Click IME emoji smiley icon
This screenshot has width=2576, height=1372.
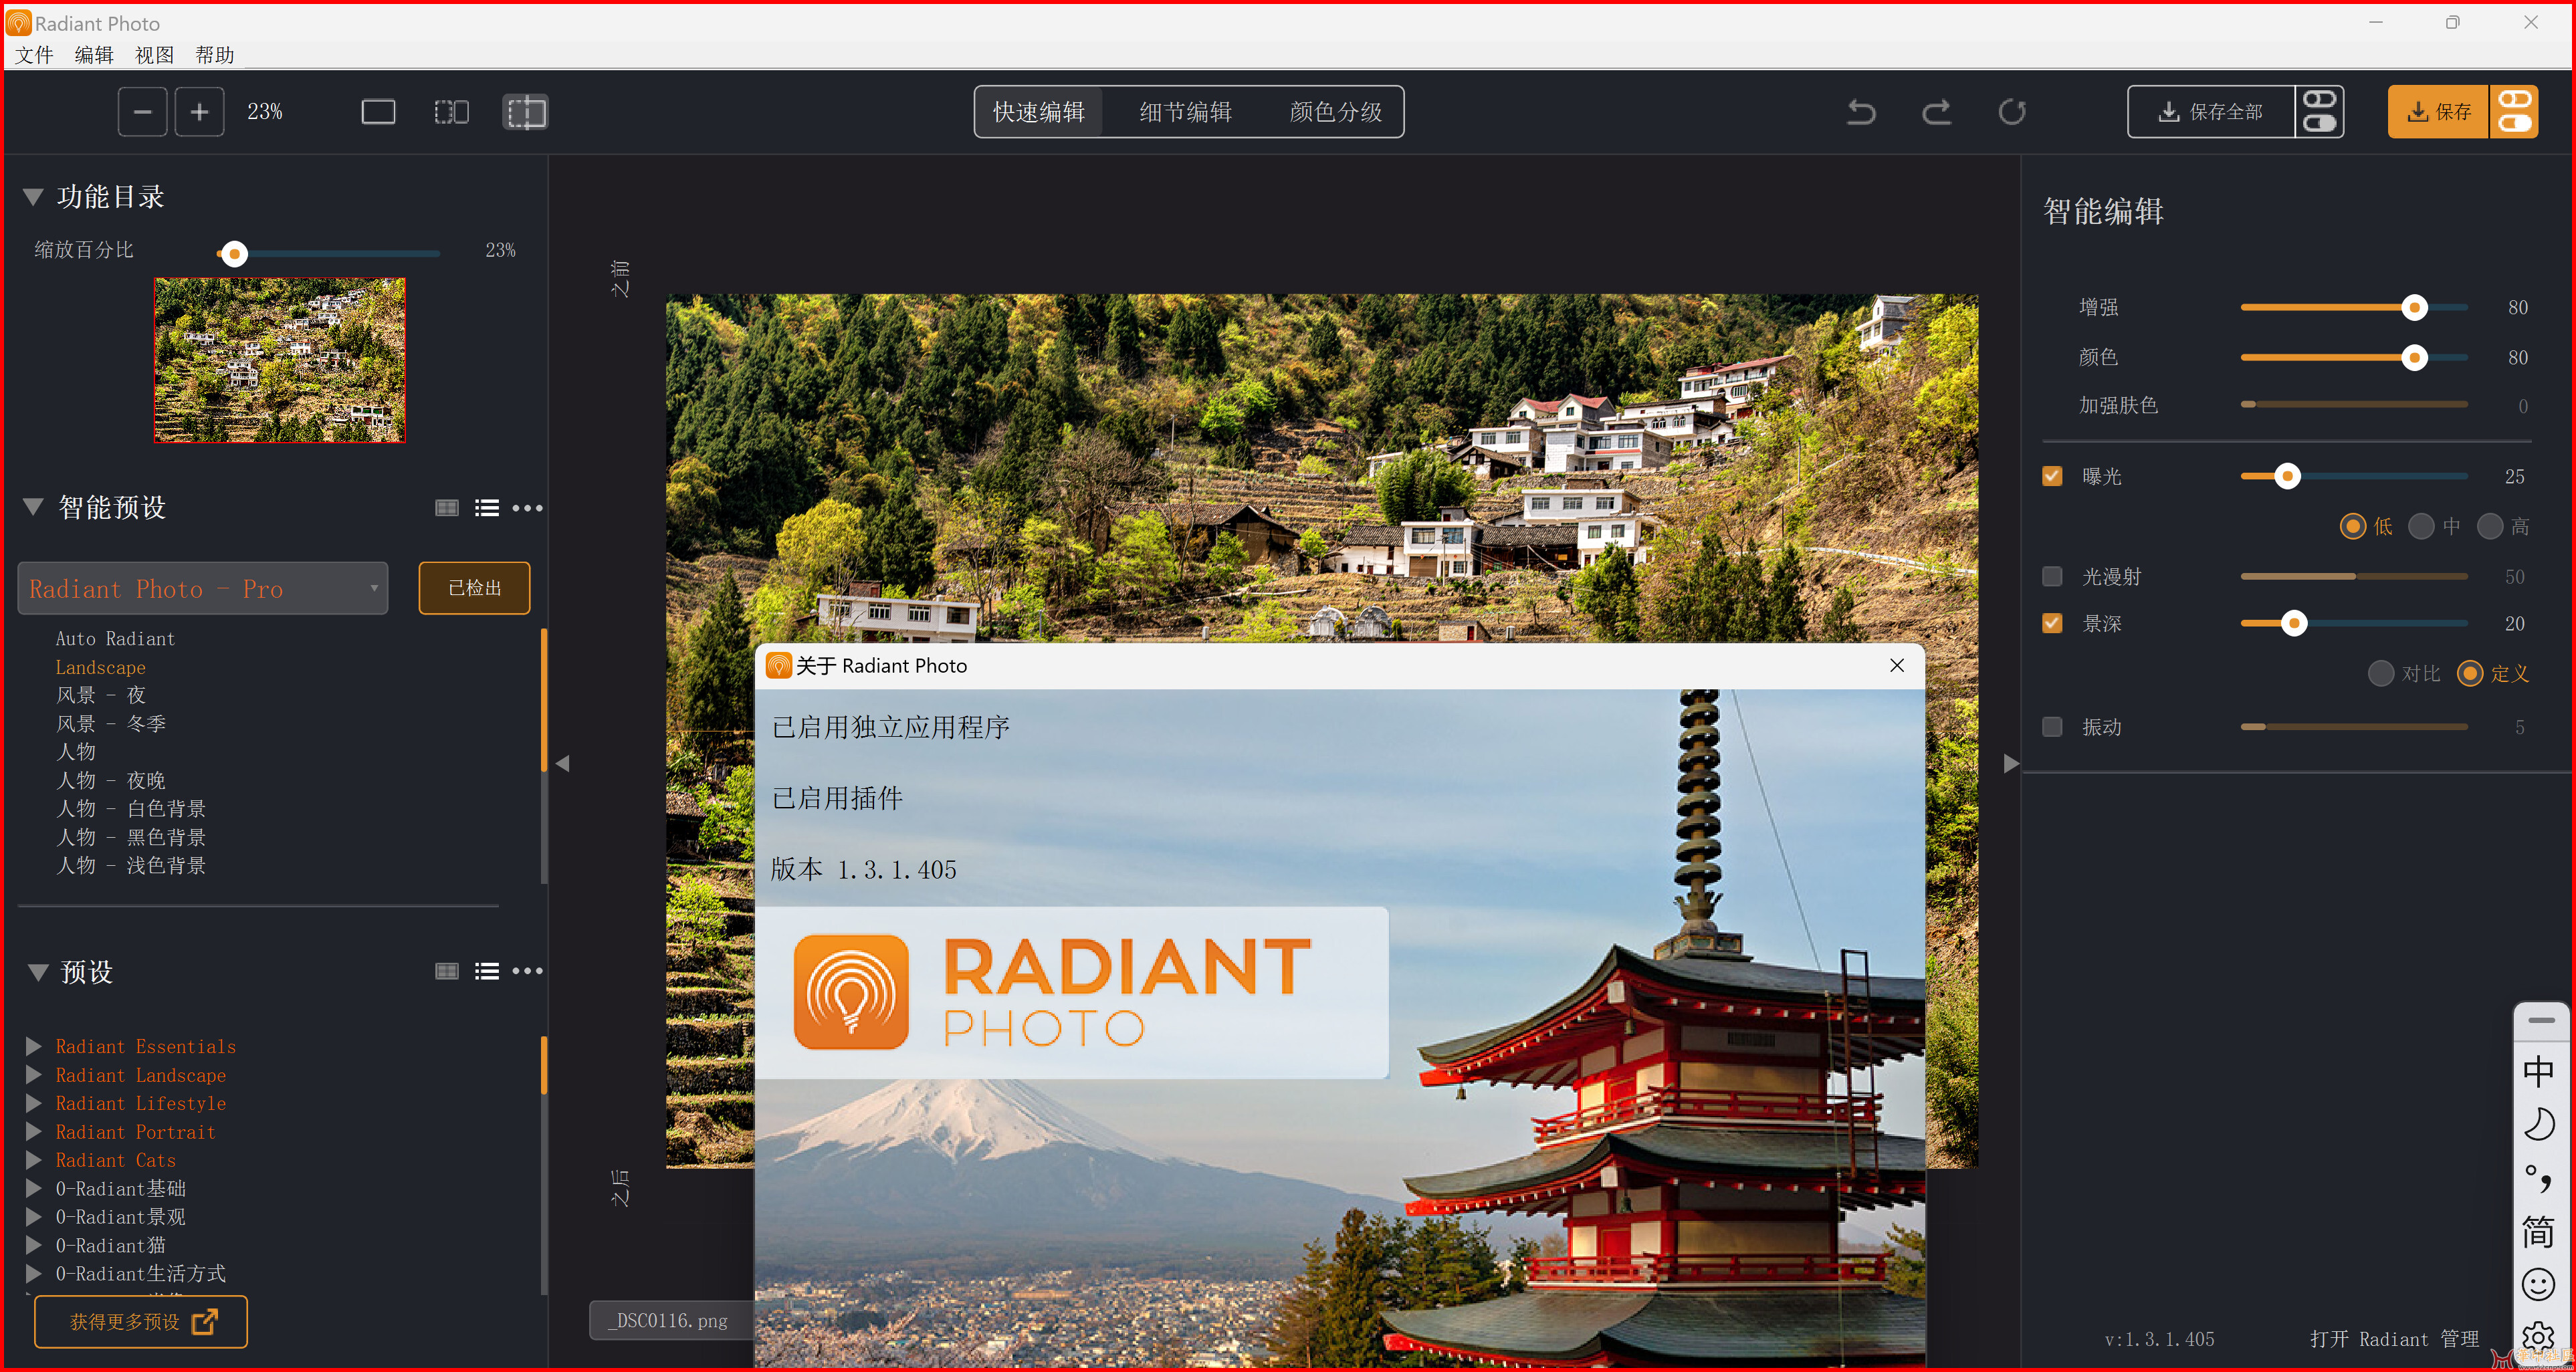click(x=2538, y=1284)
